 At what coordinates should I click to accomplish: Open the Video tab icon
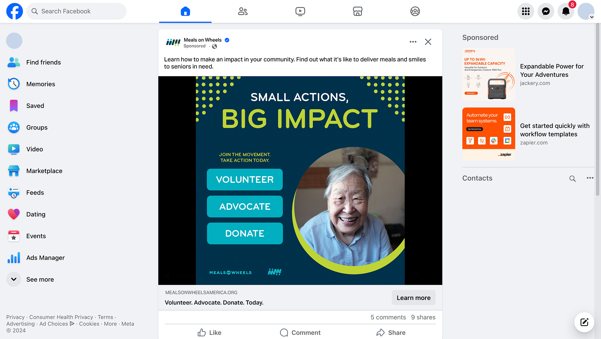300,11
